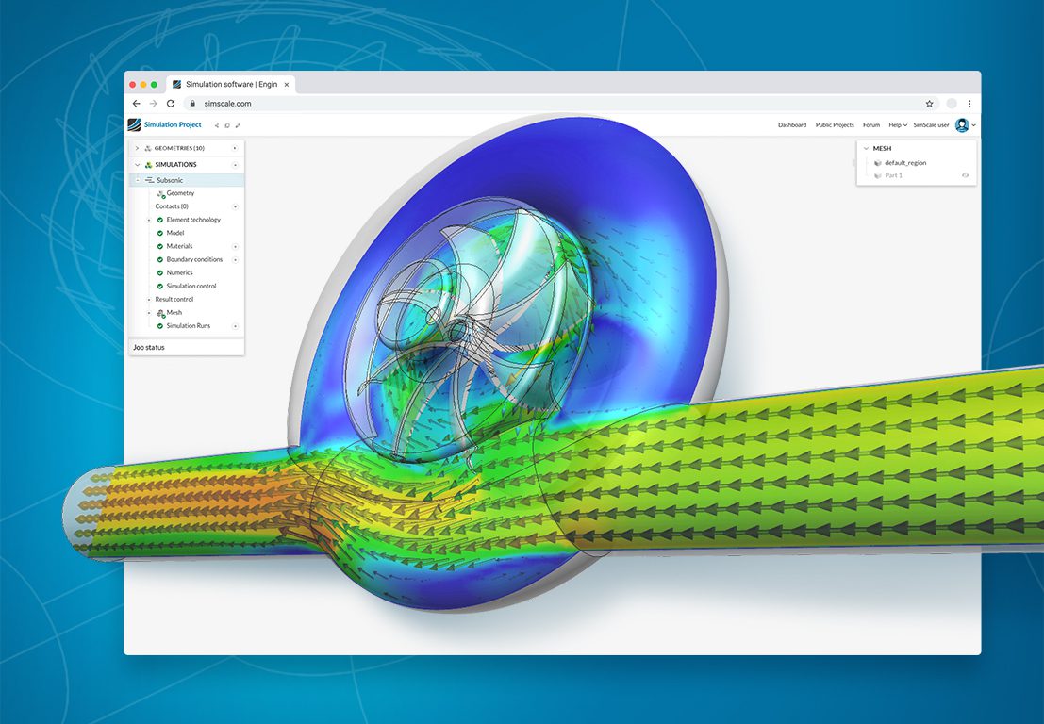Viewport: 1044px width, 724px height.
Task: Add a run with Simulation Runs plus icon
Action: click(x=235, y=326)
